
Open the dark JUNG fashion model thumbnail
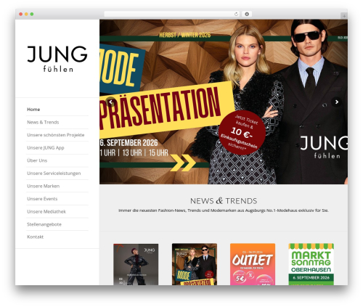tap(136, 264)
